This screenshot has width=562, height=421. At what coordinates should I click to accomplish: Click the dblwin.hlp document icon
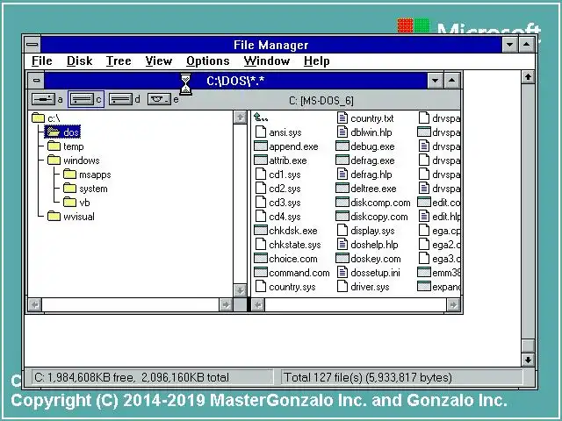click(342, 132)
